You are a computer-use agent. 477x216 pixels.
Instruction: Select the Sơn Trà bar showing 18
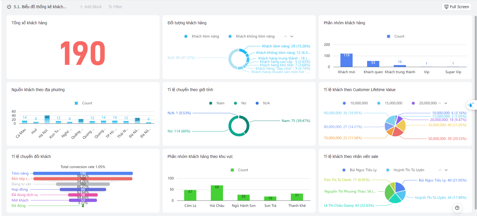(x=270, y=199)
